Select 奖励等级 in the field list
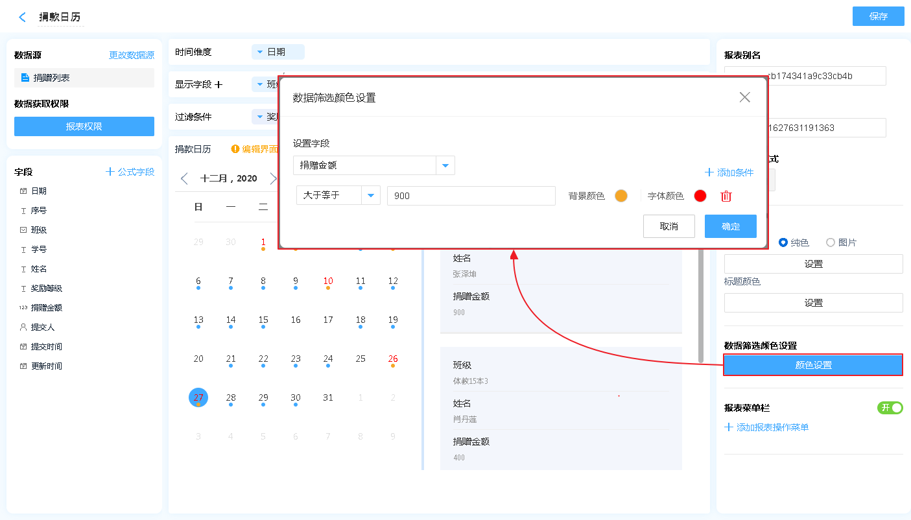The width and height of the screenshot is (911, 520). click(x=47, y=289)
